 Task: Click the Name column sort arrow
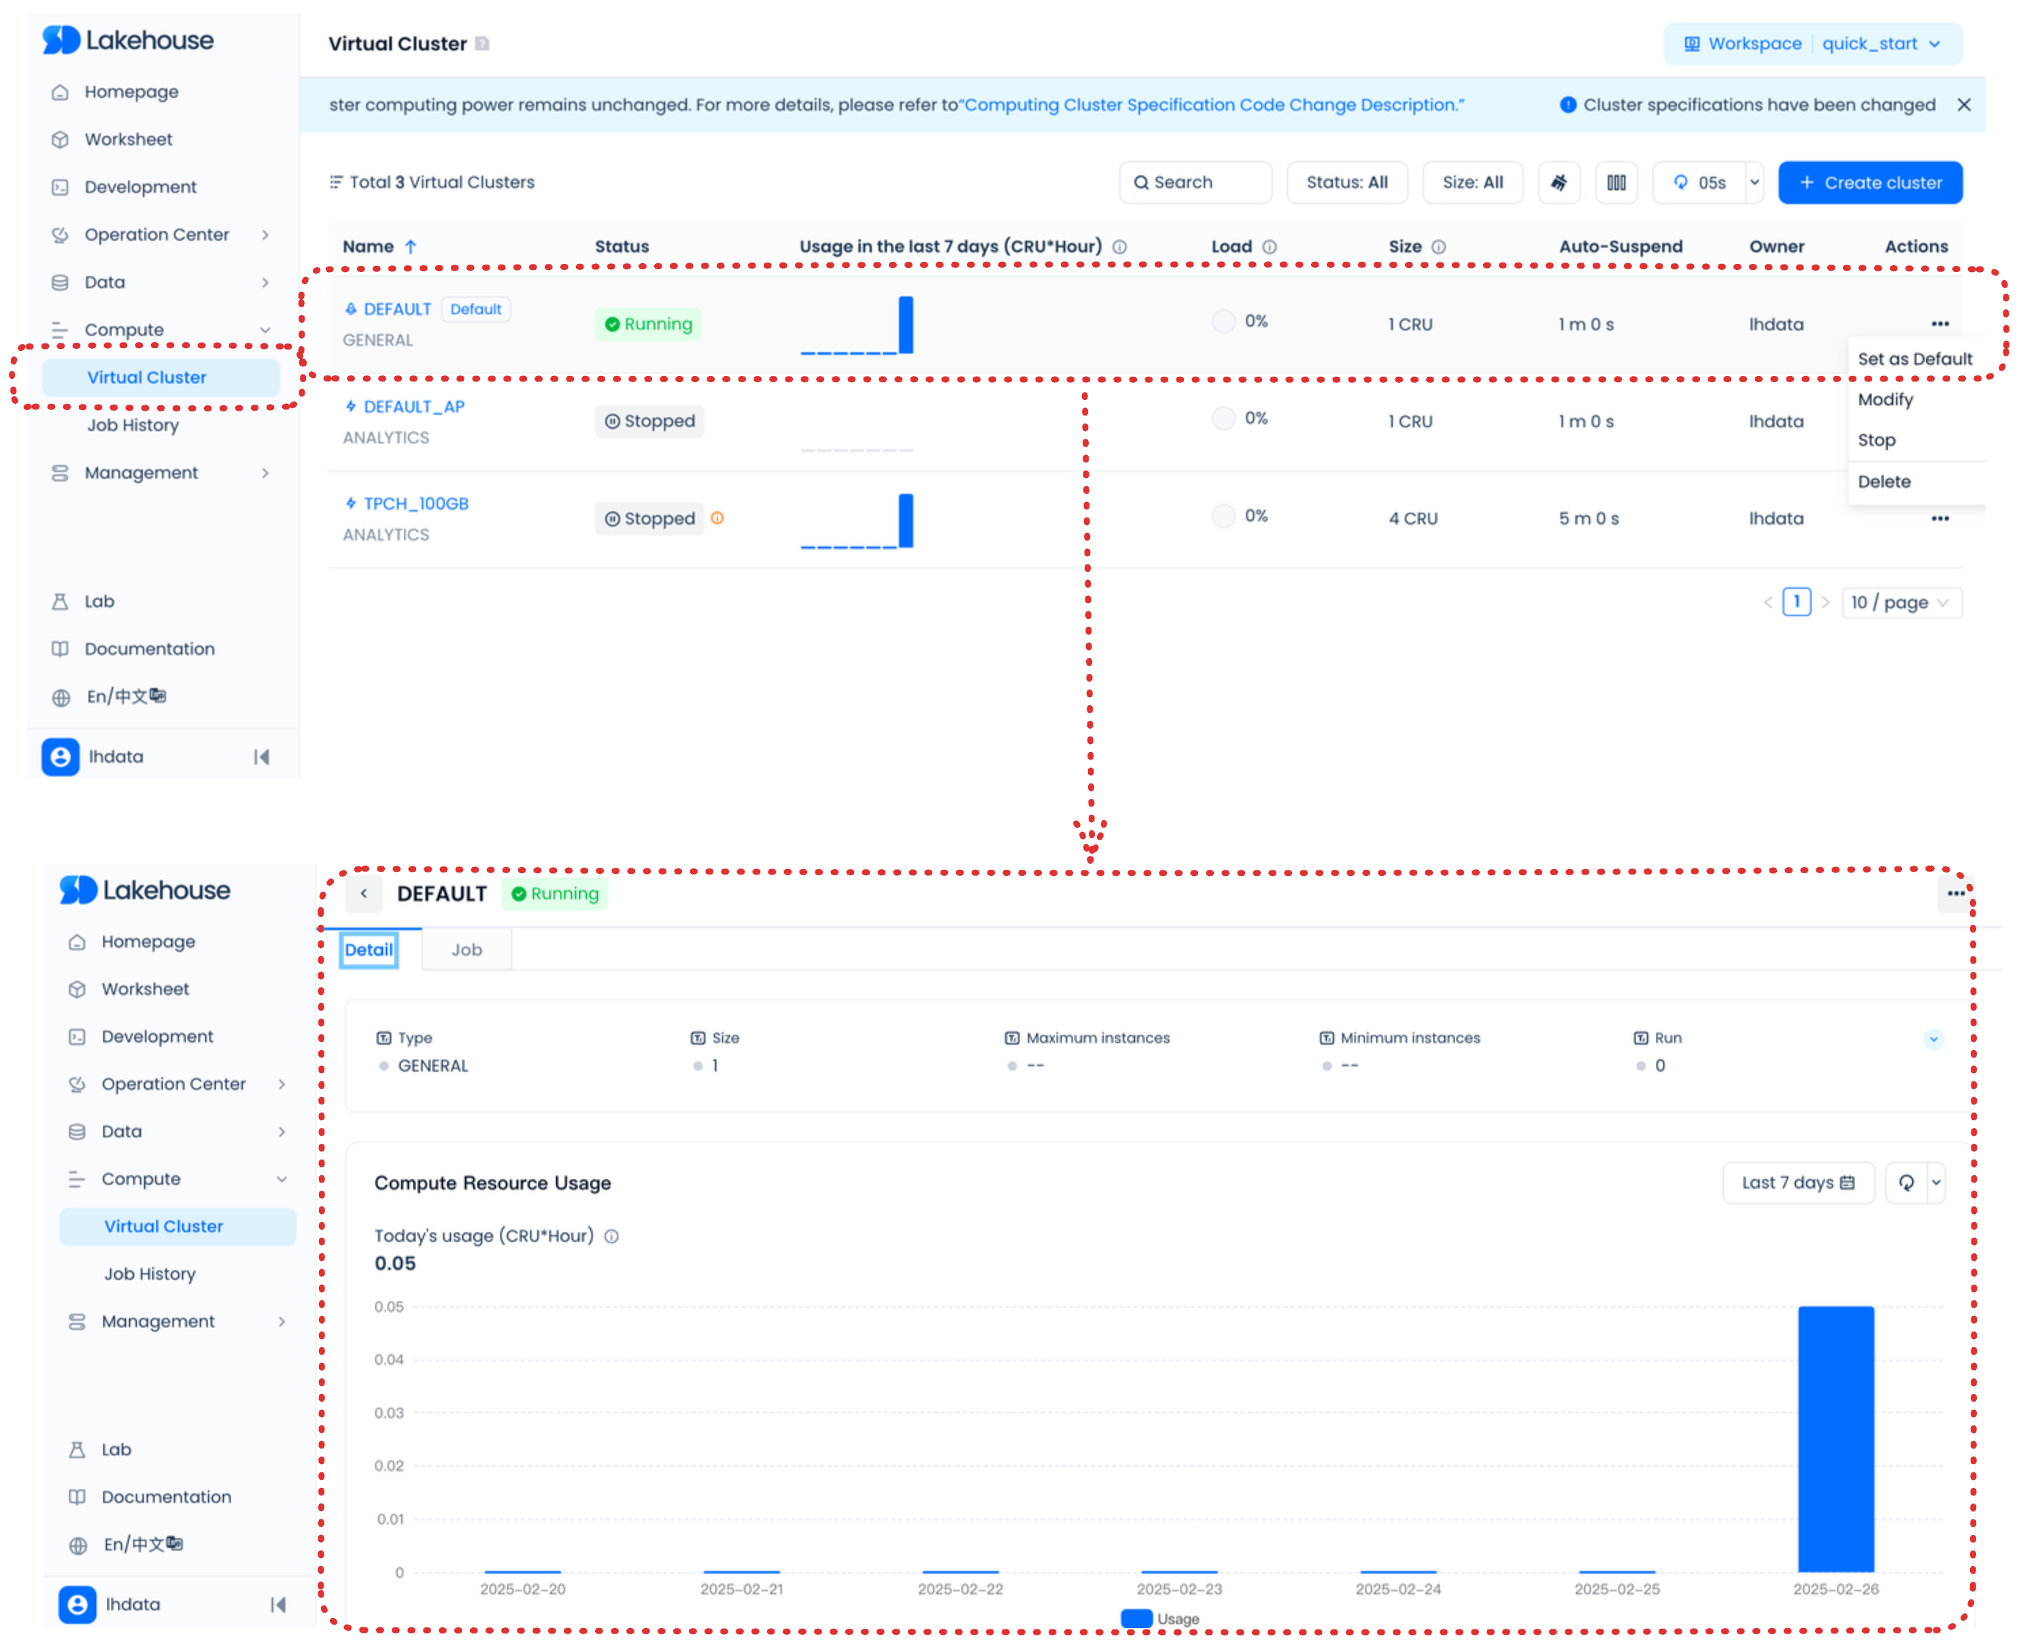click(411, 247)
